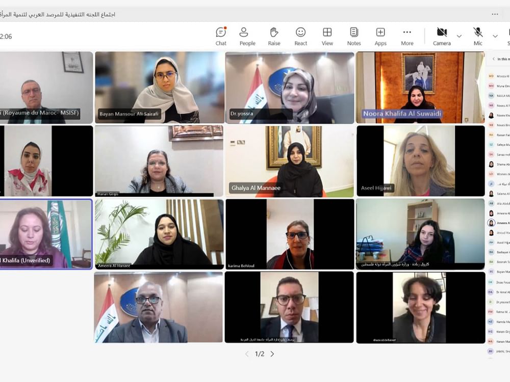
Task: Open the Chat panel
Action: click(x=220, y=36)
